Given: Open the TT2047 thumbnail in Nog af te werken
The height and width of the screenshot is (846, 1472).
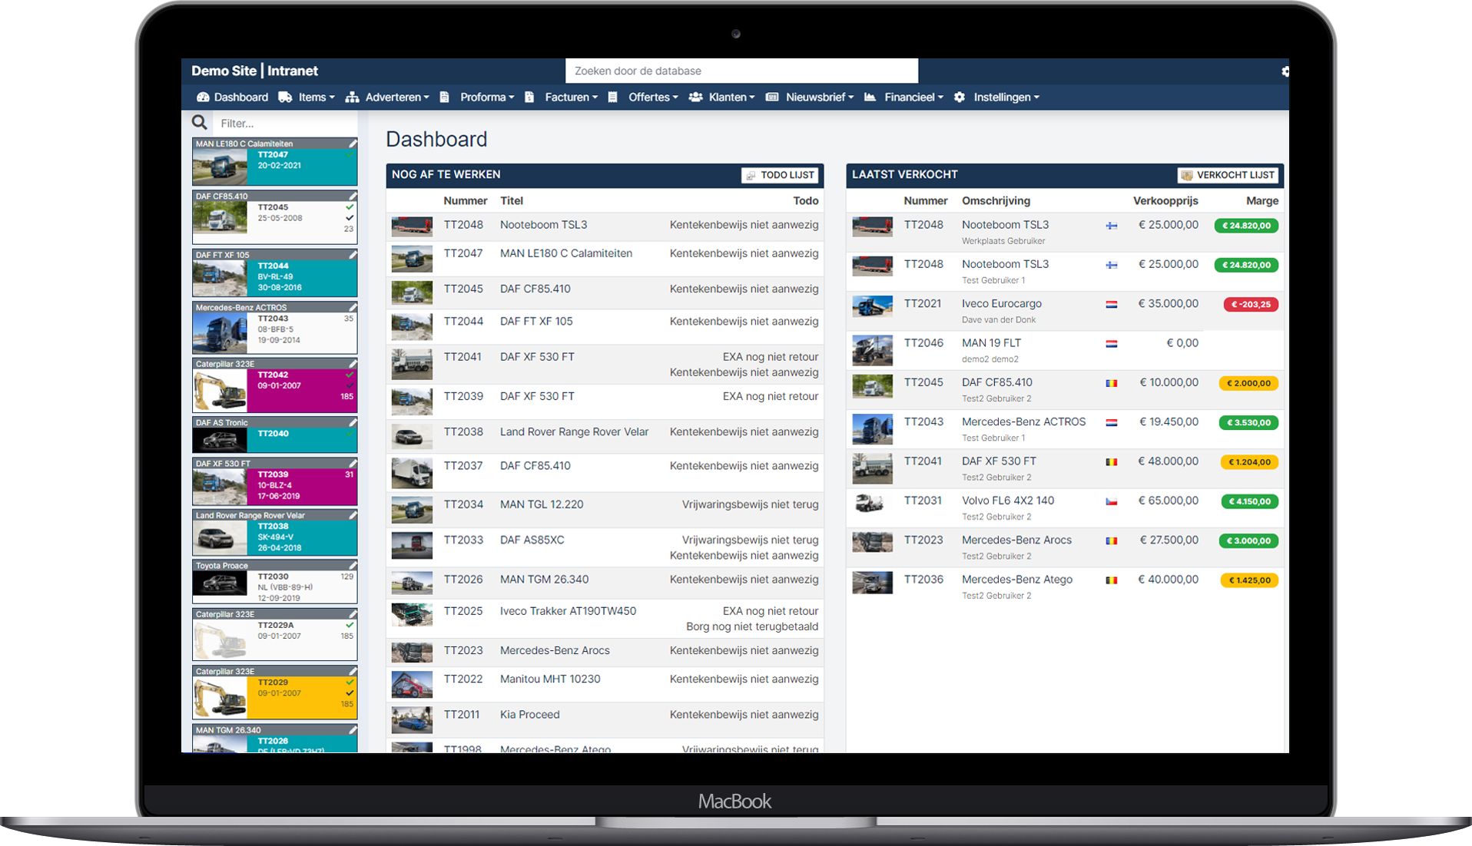Looking at the screenshot, I should (x=412, y=259).
